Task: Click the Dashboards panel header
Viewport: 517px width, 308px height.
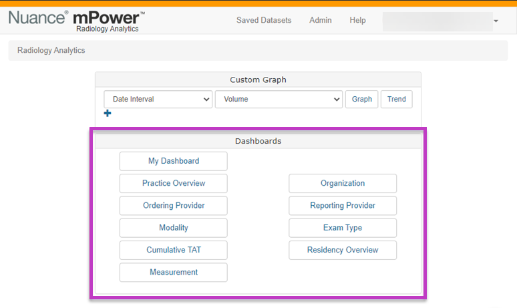Action: coord(258,141)
